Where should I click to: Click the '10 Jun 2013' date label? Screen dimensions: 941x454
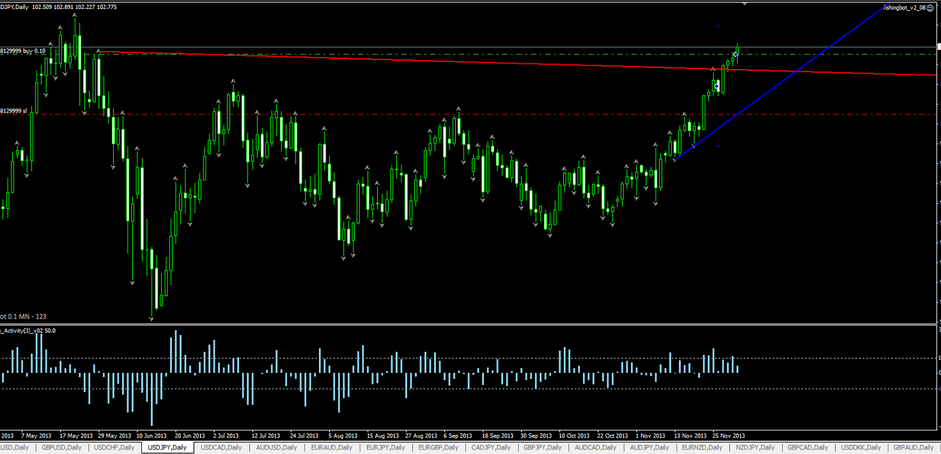[x=152, y=435]
